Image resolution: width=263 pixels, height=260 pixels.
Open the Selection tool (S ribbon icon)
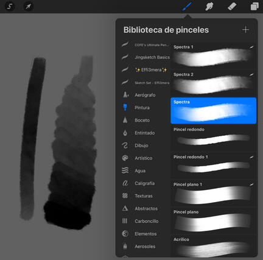(x=10, y=7)
